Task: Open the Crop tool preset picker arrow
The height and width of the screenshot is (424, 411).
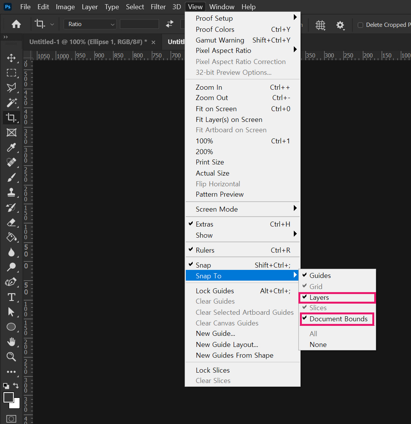Action: [52, 24]
